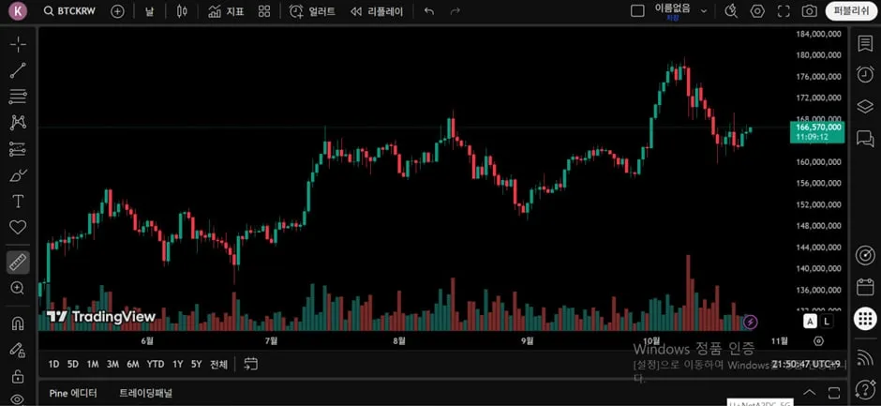The height and width of the screenshot is (406, 881).
Task: Set time range to 6M
Action: tap(132, 365)
